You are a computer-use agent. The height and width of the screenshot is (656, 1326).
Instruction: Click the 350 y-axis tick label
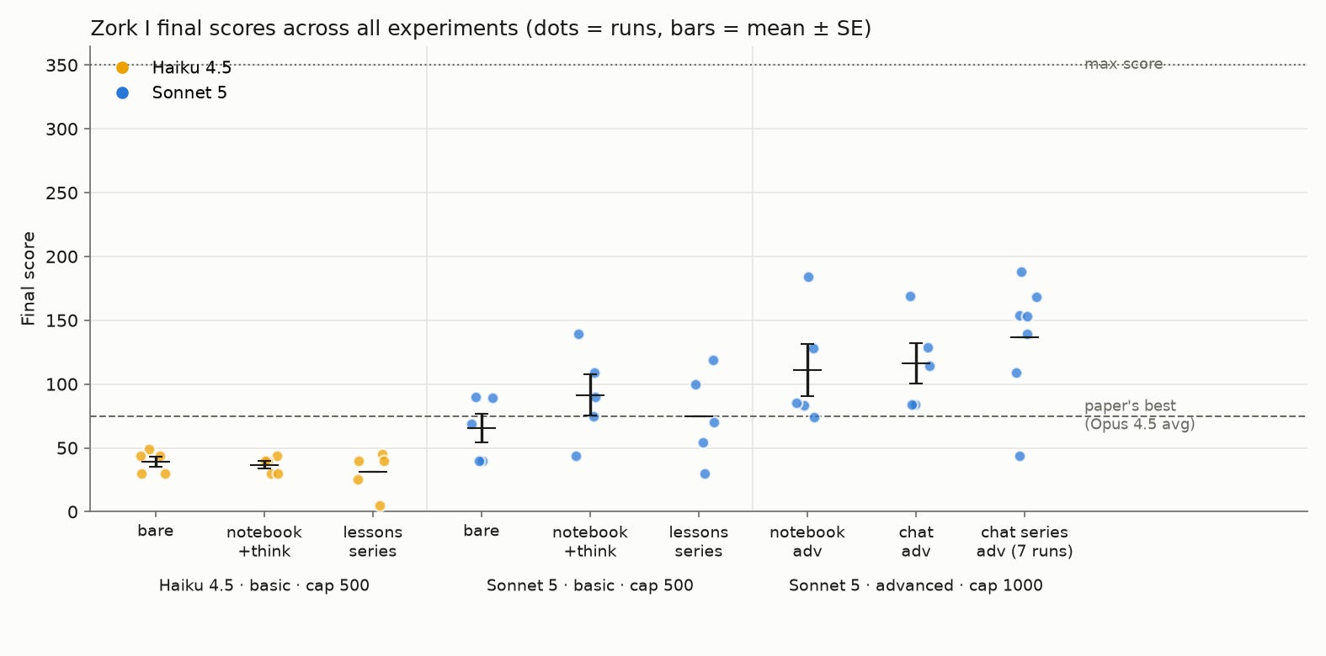pos(62,66)
